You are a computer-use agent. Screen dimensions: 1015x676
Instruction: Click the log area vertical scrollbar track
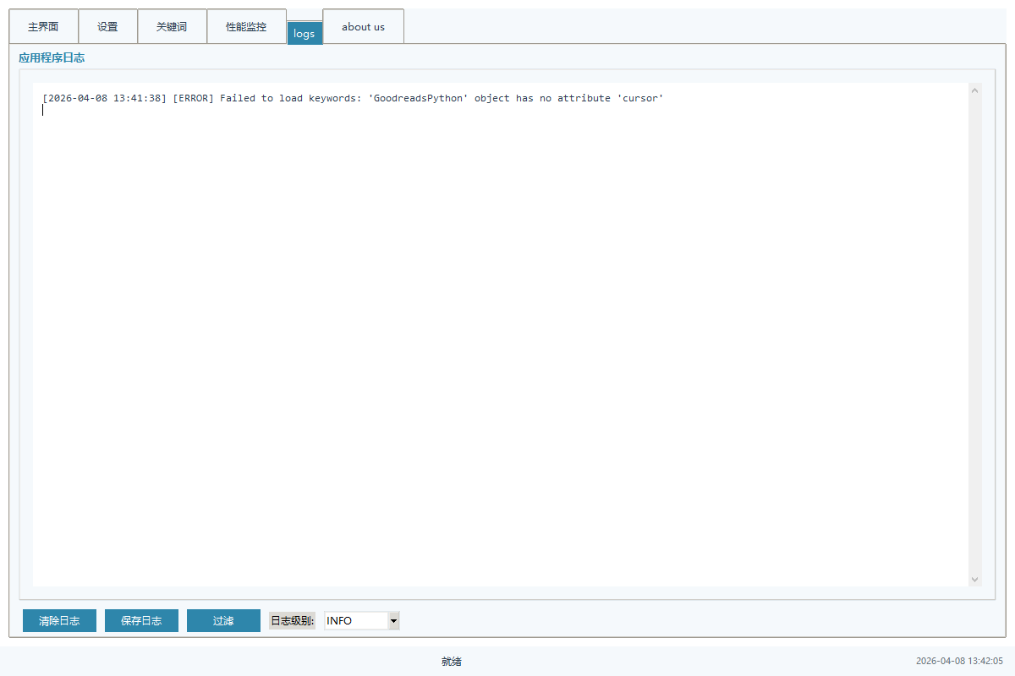[975, 338]
